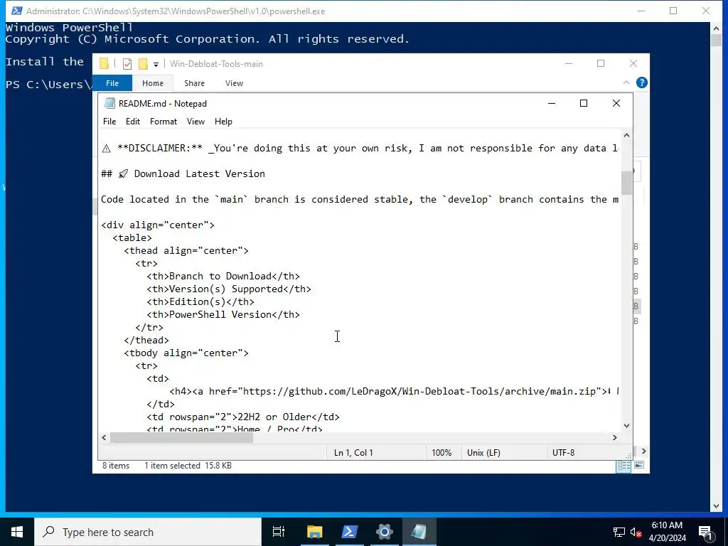Click the 'Ln 1, Col 1' status bar entry
Screen dimensions: 728x546
pyautogui.click(x=353, y=453)
